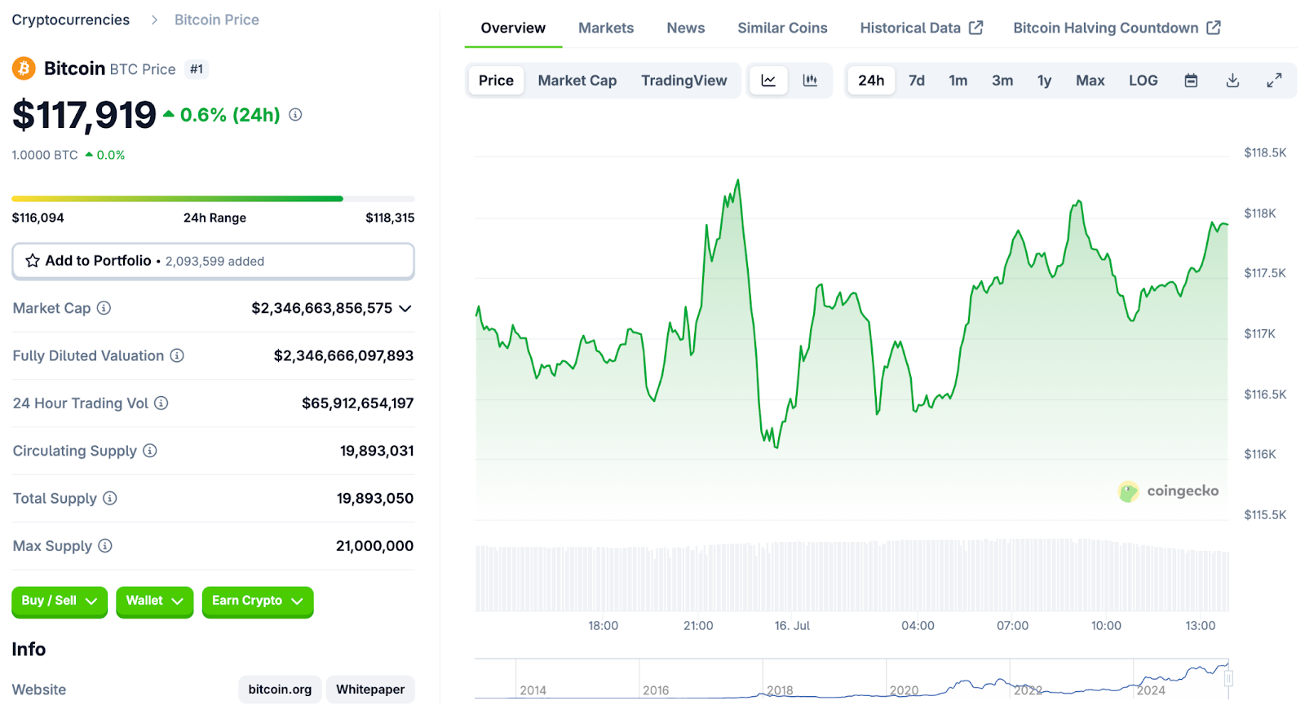Switch to candlestick chart view icon

tap(810, 81)
